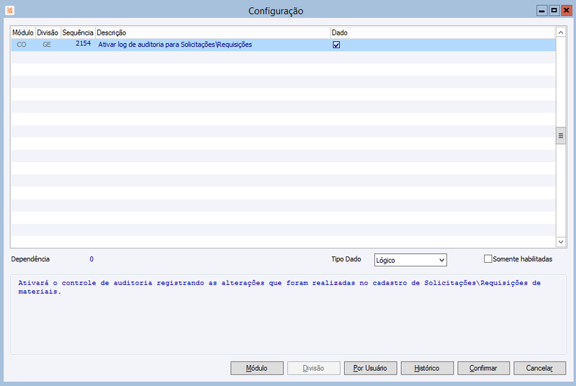Click the Dependência value 0
Image resolution: width=576 pixels, height=386 pixels.
[x=91, y=259]
